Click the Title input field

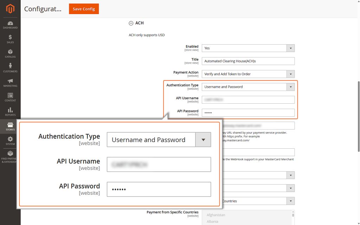248,61
